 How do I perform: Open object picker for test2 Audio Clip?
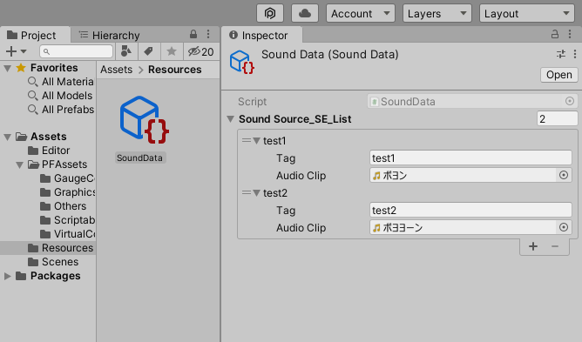coord(564,227)
